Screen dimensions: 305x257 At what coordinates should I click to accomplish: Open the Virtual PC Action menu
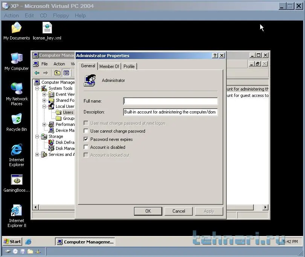coord(11,15)
